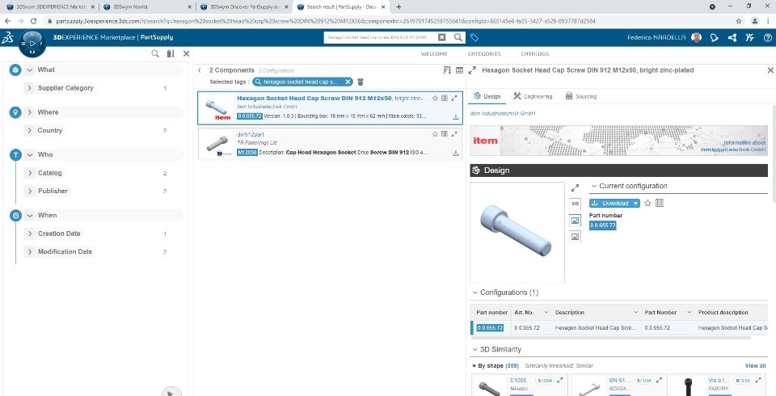776x396 pixels.
Task: Collapse the When filter section
Action: pos(29,215)
